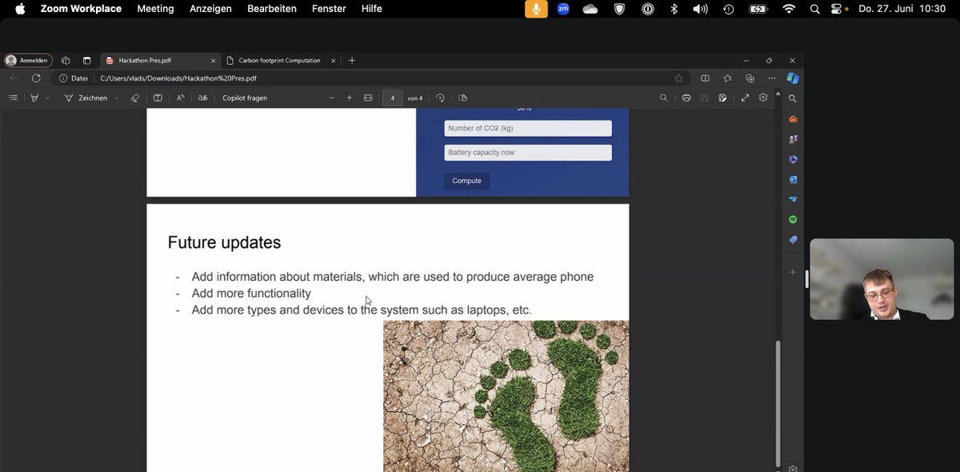960x472 pixels.
Task: Open tab actions menu icon
Action: (x=87, y=60)
